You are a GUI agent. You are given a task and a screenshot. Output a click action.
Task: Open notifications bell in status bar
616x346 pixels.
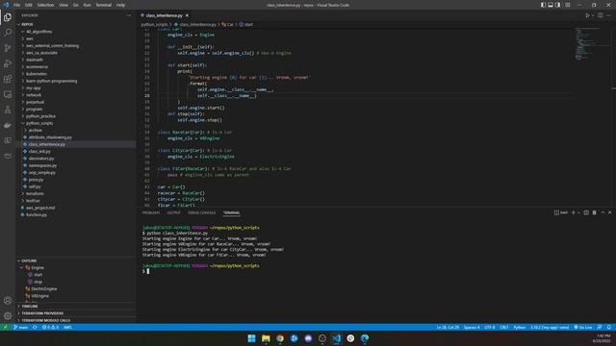point(609,327)
